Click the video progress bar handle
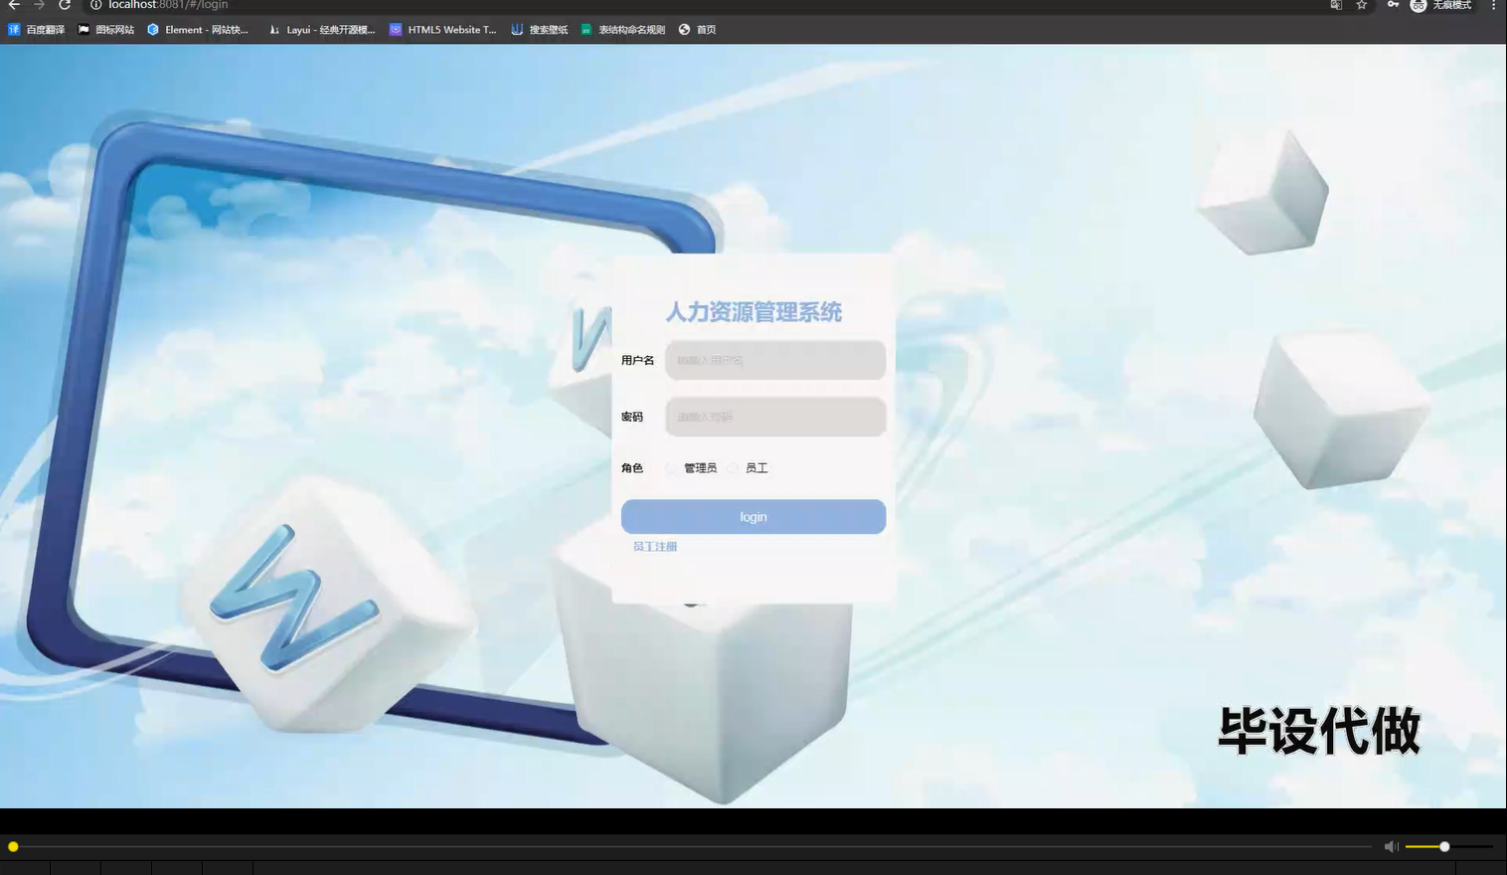 tap(13, 846)
